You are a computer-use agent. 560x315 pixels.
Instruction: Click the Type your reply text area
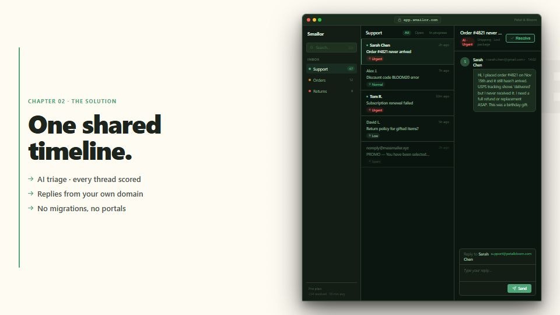497,273
